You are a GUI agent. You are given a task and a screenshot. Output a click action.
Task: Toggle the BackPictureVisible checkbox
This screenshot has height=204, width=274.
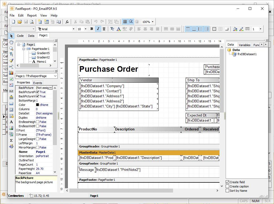click(37, 96)
